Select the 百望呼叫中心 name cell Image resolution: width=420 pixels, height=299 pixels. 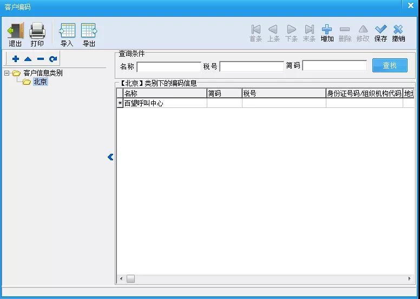[165, 103]
